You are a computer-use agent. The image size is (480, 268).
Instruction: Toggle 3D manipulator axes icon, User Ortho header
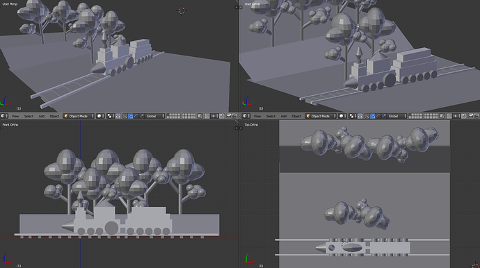[x=367, y=116]
